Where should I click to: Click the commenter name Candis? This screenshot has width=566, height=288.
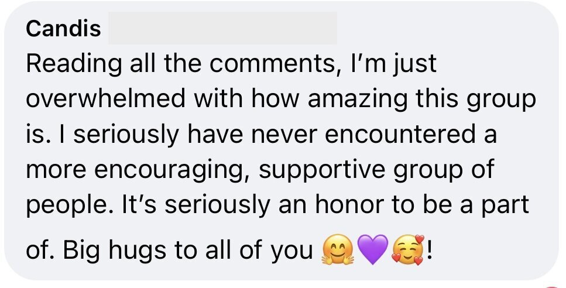pyautogui.click(x=64, y=29)
